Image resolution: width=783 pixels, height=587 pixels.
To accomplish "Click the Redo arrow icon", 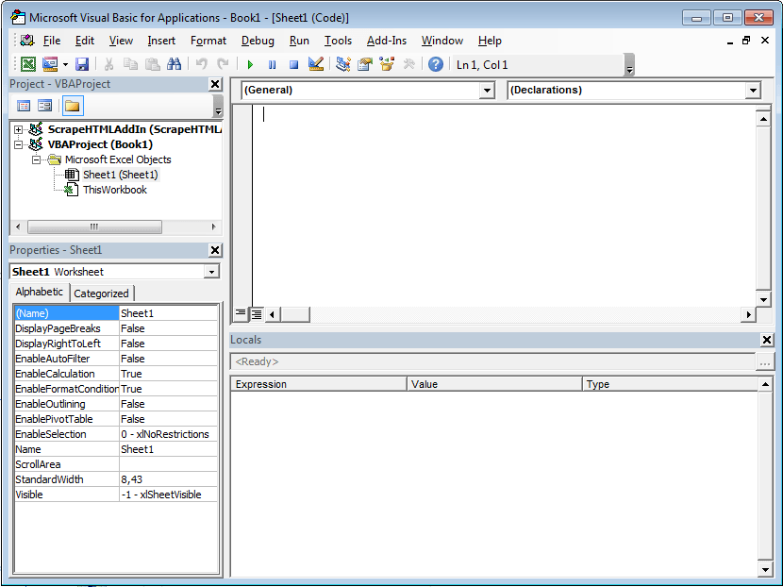I will [x=223, y=64].
